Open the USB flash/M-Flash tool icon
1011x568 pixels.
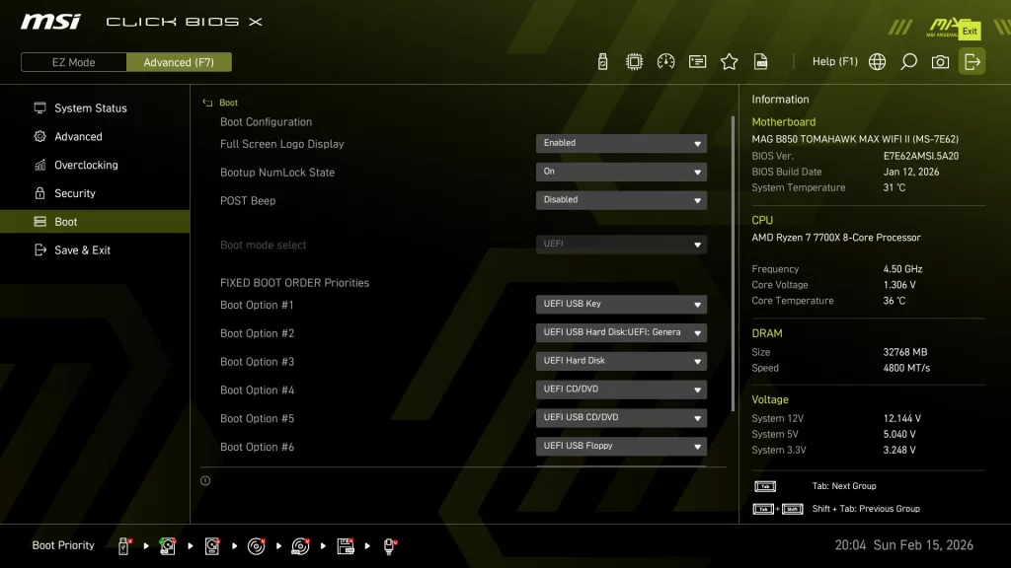pyautogui.click(x=602, y=61)
